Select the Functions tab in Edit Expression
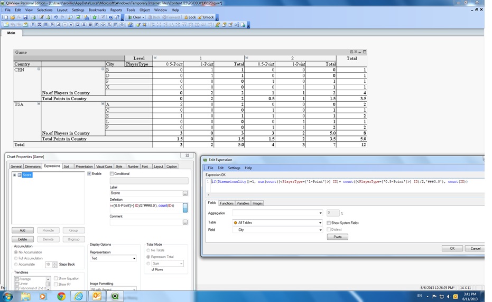The width and height of the screenshot is (492, 302). click(x=227, y=203)
